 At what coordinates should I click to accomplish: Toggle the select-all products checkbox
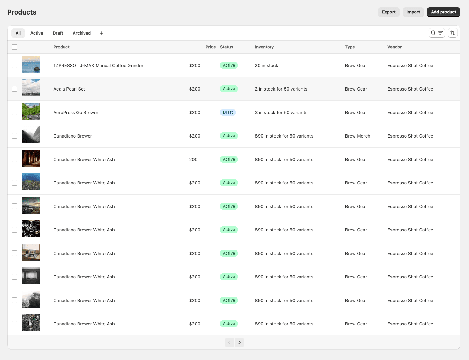(15, 47)
